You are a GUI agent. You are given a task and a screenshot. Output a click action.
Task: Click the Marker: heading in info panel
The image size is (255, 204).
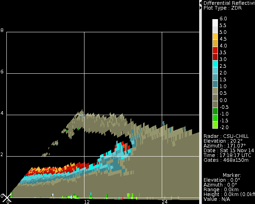pos(231,175)
